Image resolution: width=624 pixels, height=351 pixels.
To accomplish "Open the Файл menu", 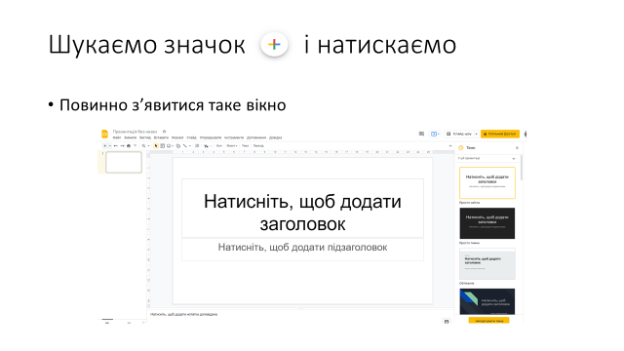I will (x=117, y=137).
